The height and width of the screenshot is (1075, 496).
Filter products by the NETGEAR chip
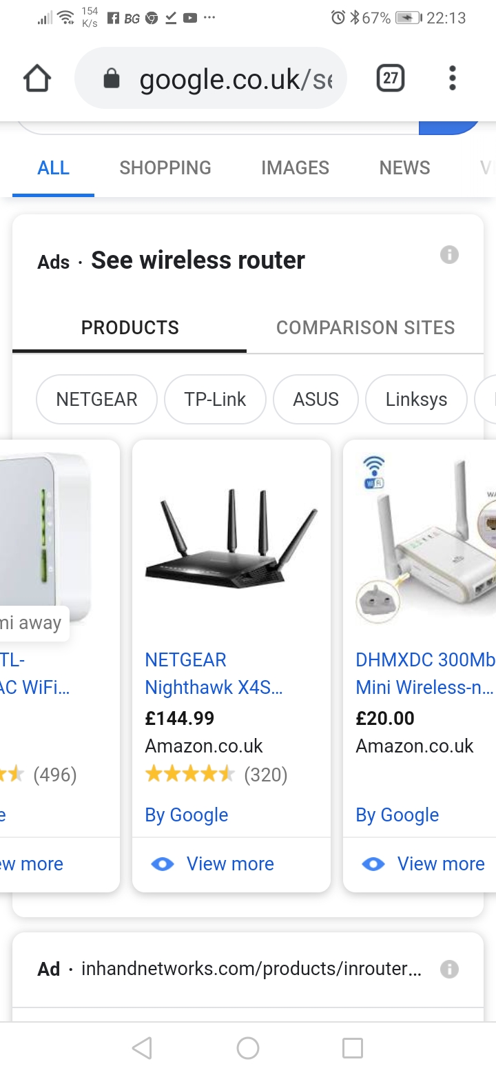click(96, 399)
